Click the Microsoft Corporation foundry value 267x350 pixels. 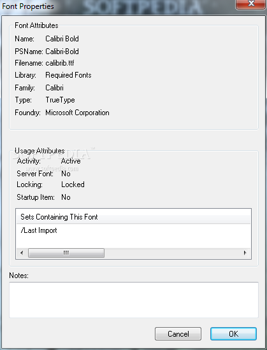point(77,113)
